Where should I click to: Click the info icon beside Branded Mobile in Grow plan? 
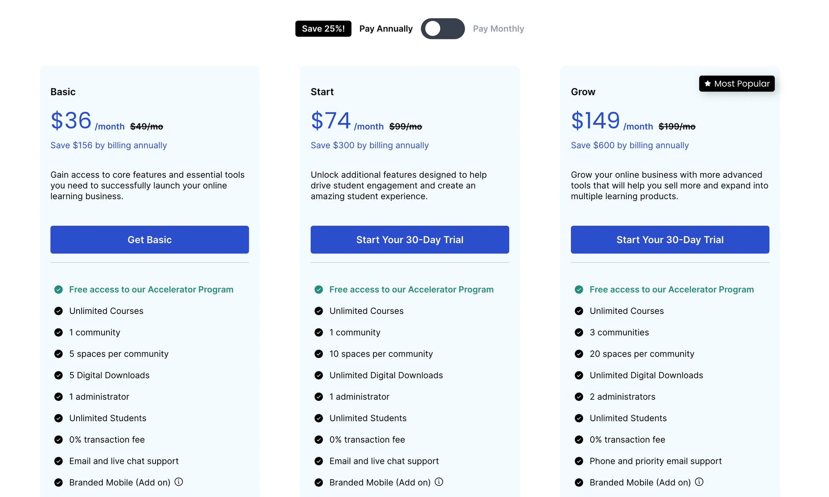click(699, 482)
